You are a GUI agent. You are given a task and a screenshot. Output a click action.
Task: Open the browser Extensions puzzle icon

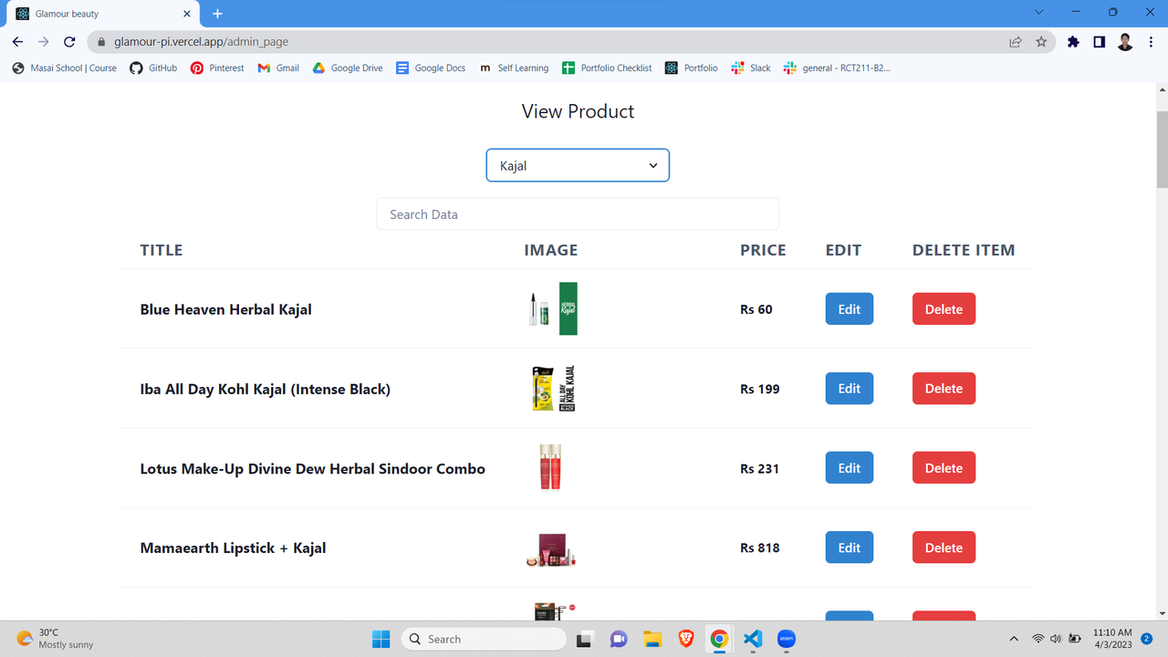coord(1073,42)
